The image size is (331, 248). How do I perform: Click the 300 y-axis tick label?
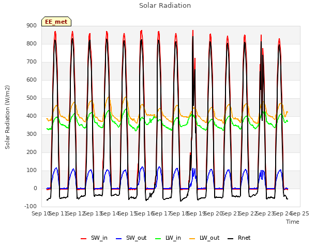click(32, 134)
